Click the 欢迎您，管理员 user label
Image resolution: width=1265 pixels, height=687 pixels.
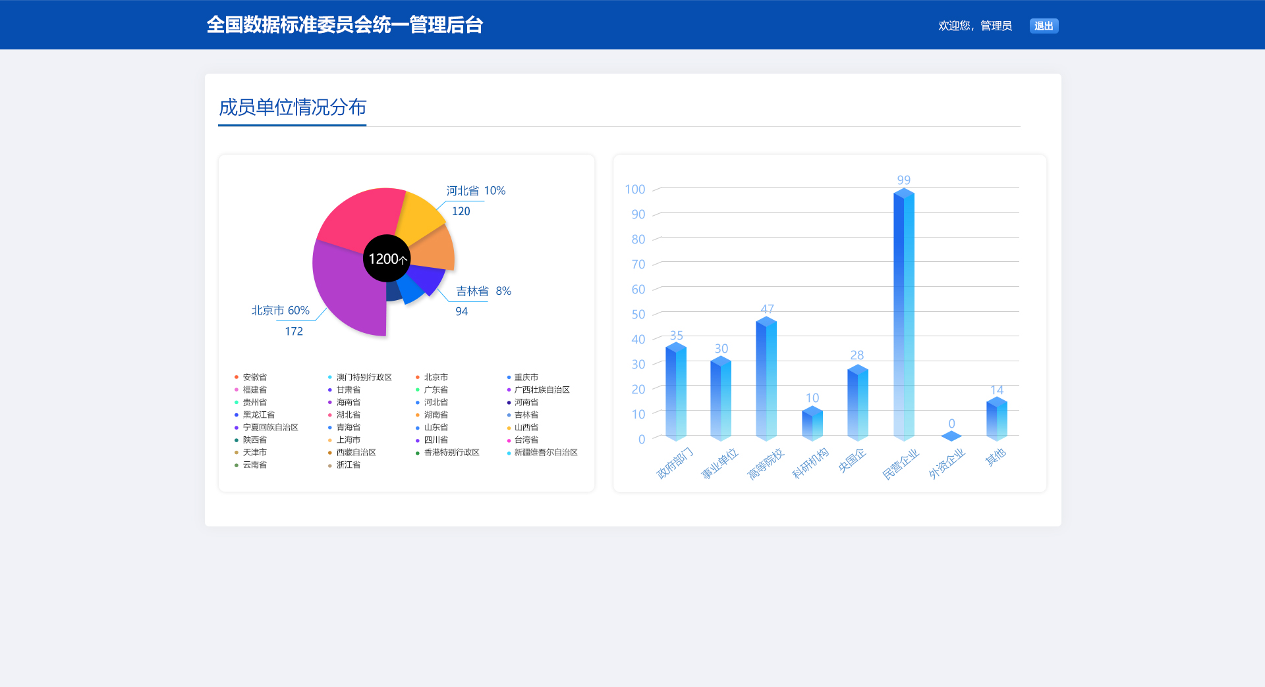click(974, 26)
